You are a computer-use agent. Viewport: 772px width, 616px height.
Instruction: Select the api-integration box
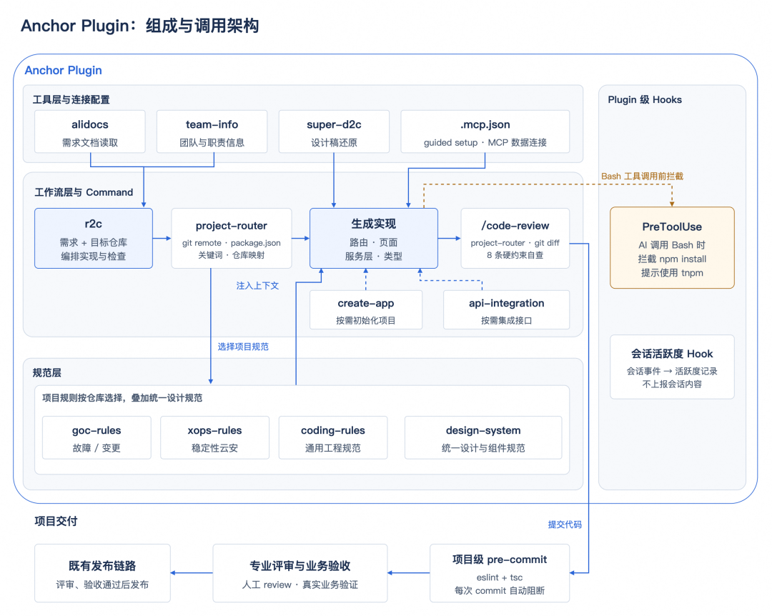(x=507, y=309)
